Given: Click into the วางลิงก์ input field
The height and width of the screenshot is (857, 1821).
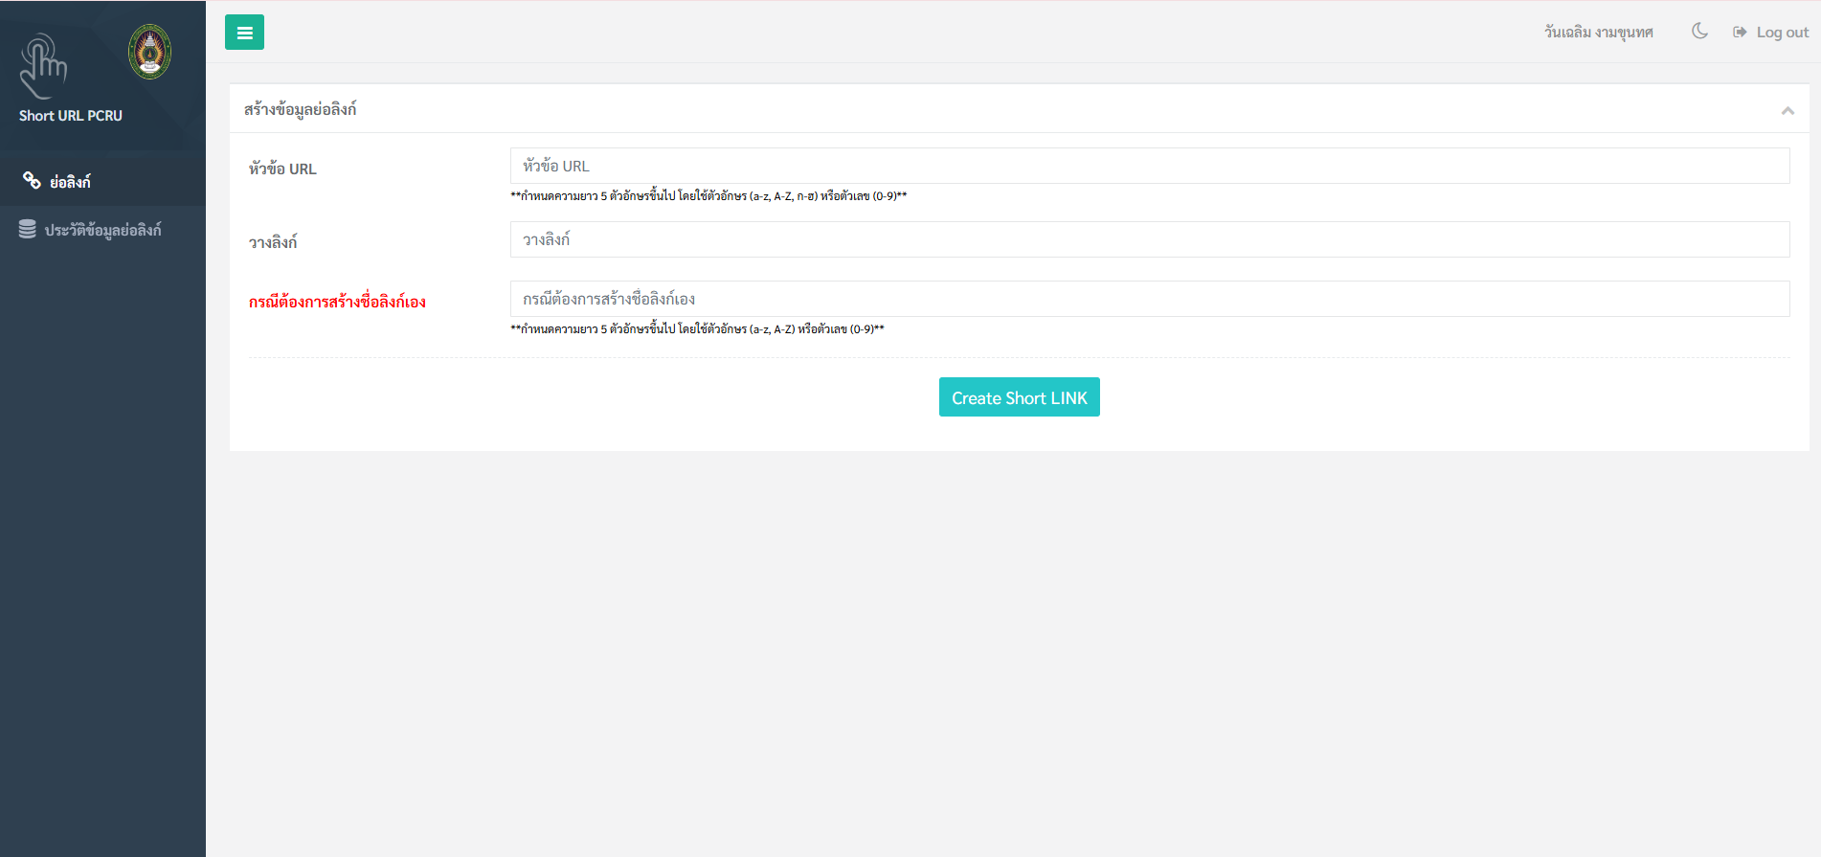Looking at the screenshot, I should pyautogui.click(x=1149, y=239).
